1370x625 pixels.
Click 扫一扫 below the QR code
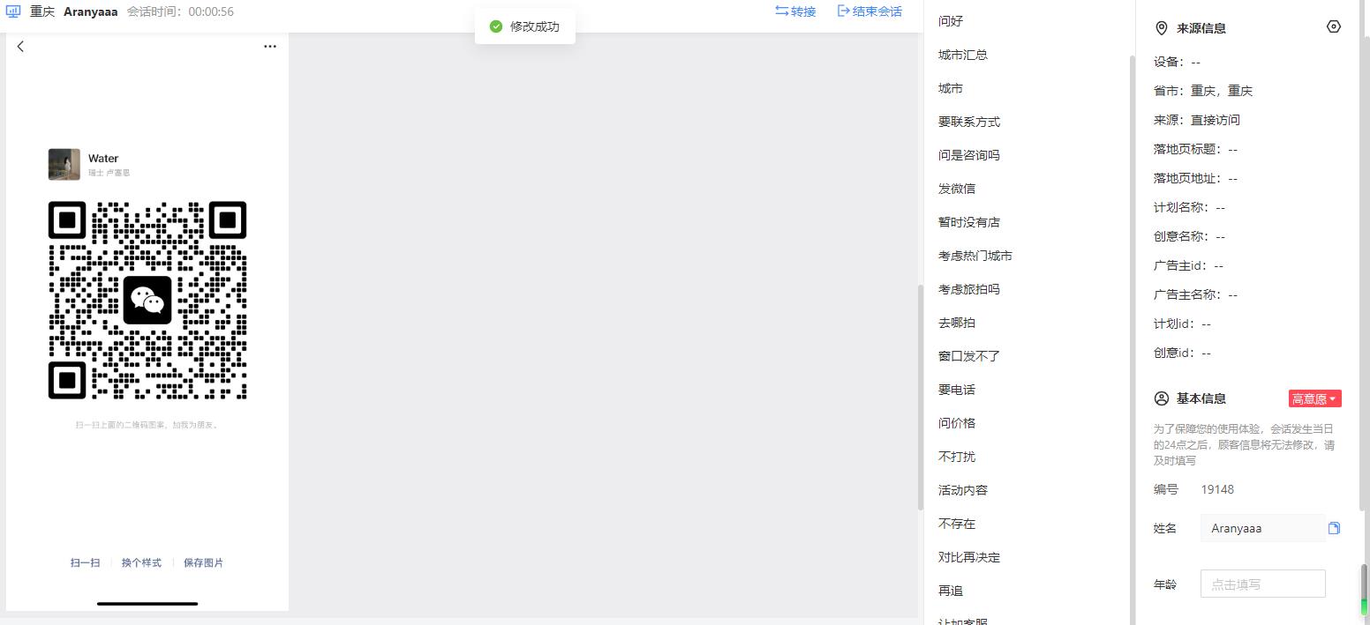click(x=85, y=562)
